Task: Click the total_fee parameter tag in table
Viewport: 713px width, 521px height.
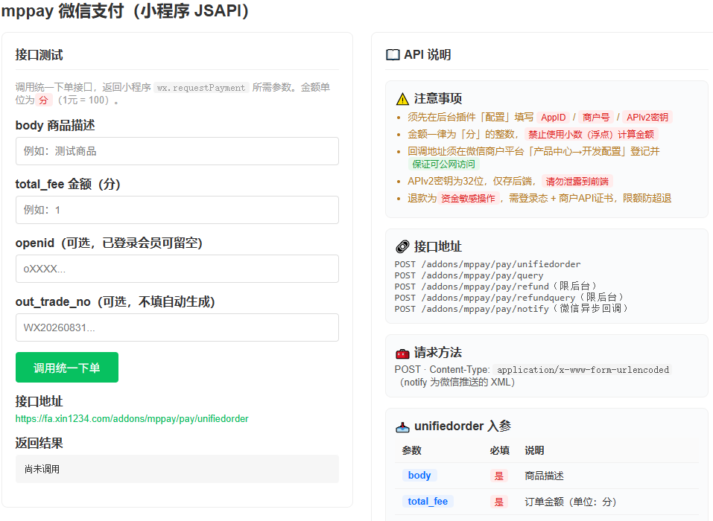Action: click(428, 502)
